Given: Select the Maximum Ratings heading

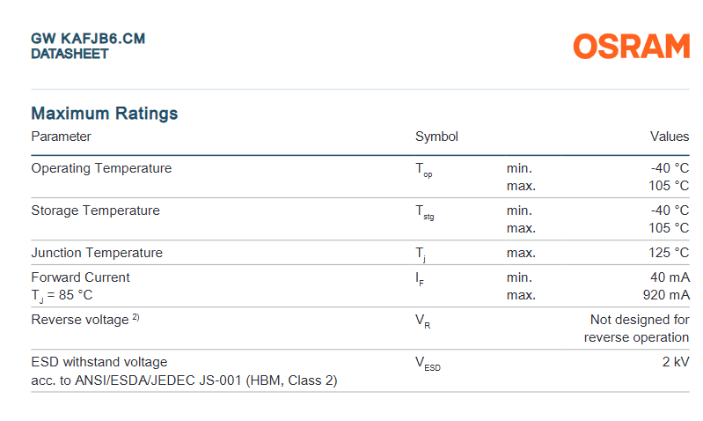Looking at the screenshot, I should tap(105, 114).
